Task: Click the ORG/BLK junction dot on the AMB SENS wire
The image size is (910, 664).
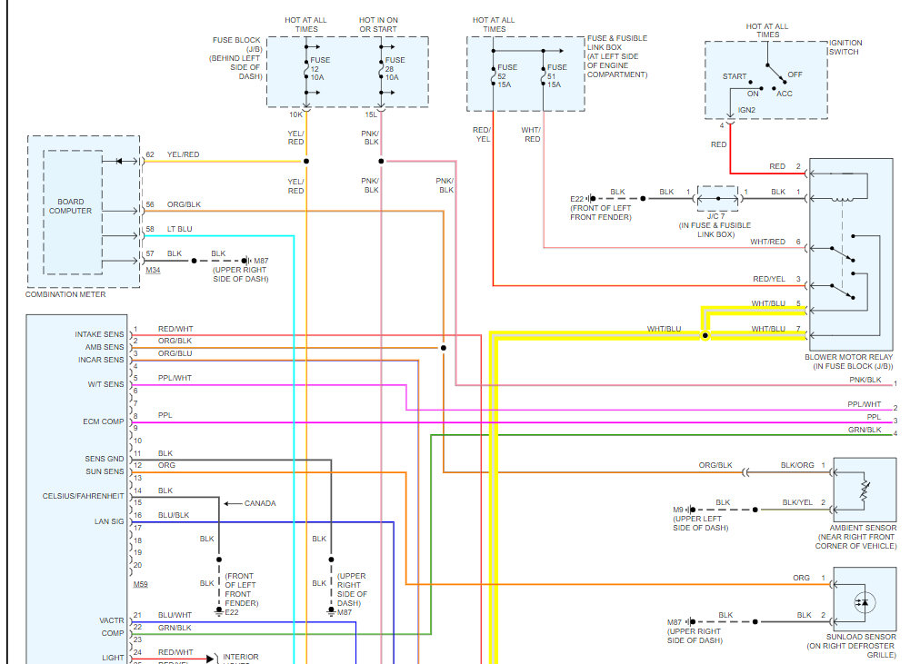Action: [x=444, y=348]
